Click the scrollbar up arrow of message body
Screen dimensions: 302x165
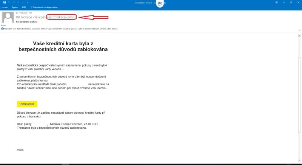click(x=299, y=35)
